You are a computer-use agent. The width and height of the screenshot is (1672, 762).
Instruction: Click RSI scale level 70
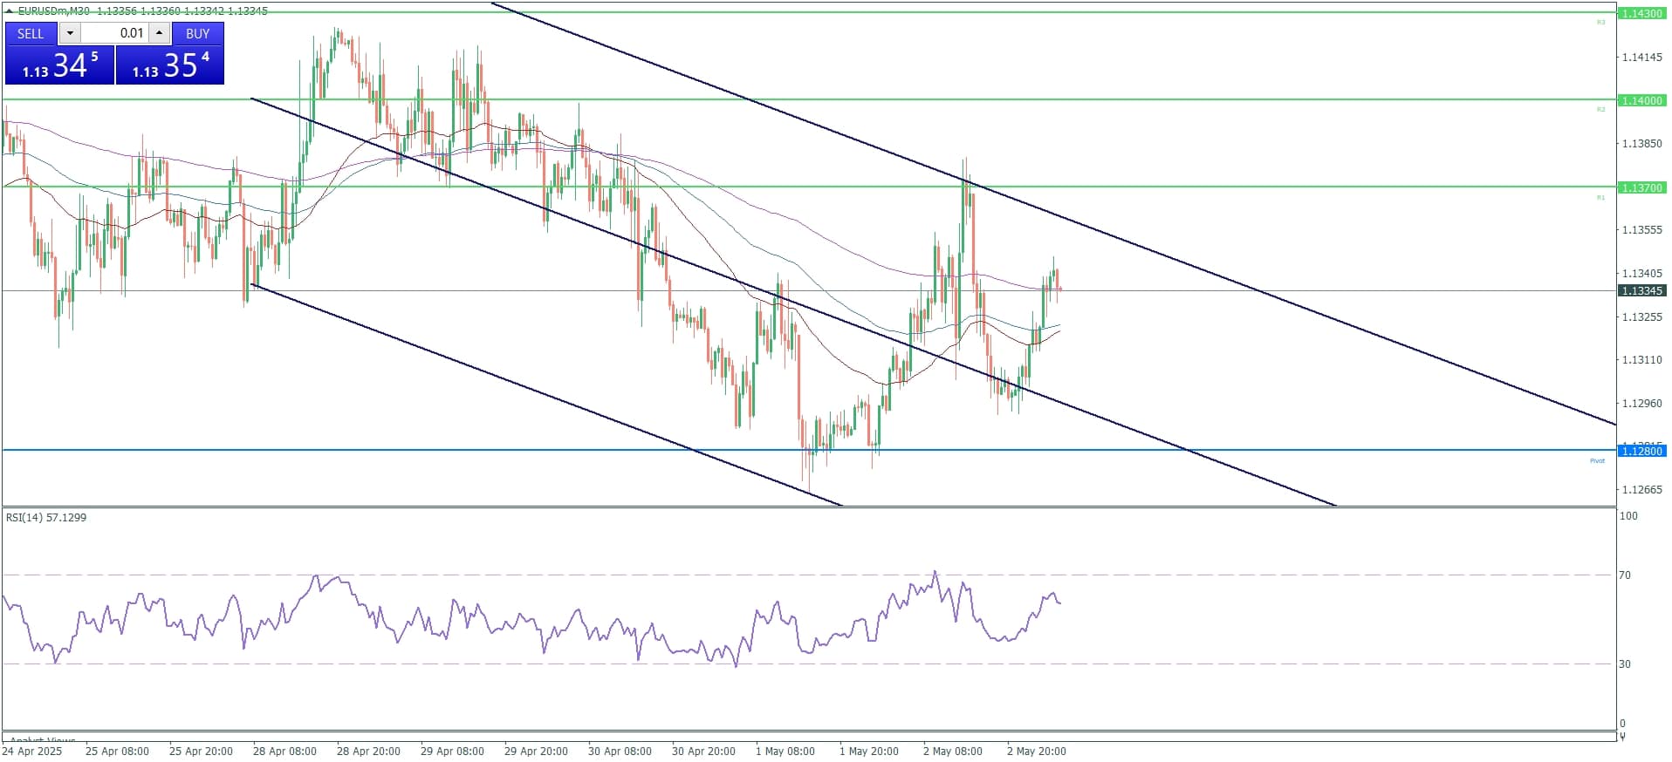[1625, 575]
